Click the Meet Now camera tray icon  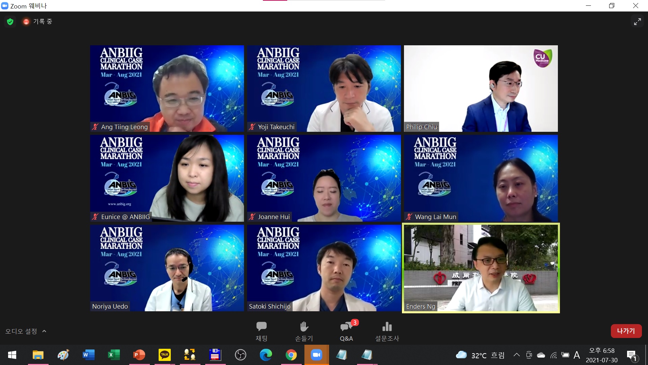529,355
